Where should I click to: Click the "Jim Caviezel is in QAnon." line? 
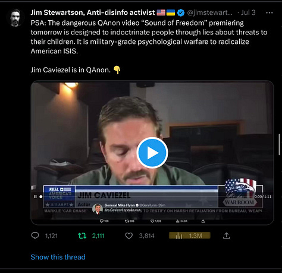coord(71,70)
